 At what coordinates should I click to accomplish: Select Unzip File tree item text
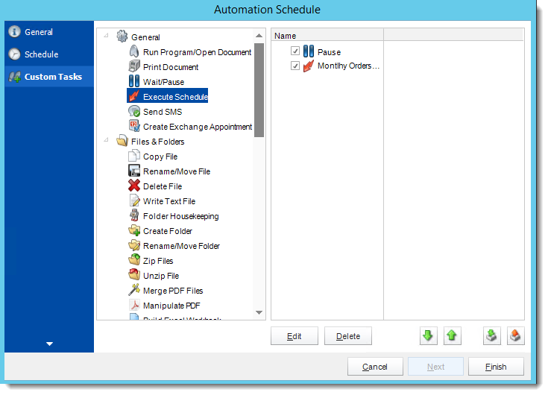click(161, 276)
